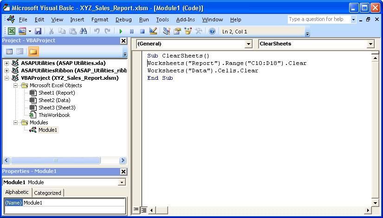Viewport: 383px width, 218px height.
Task: Switch to the Categorized tab
Action: (x=48, y=193)
